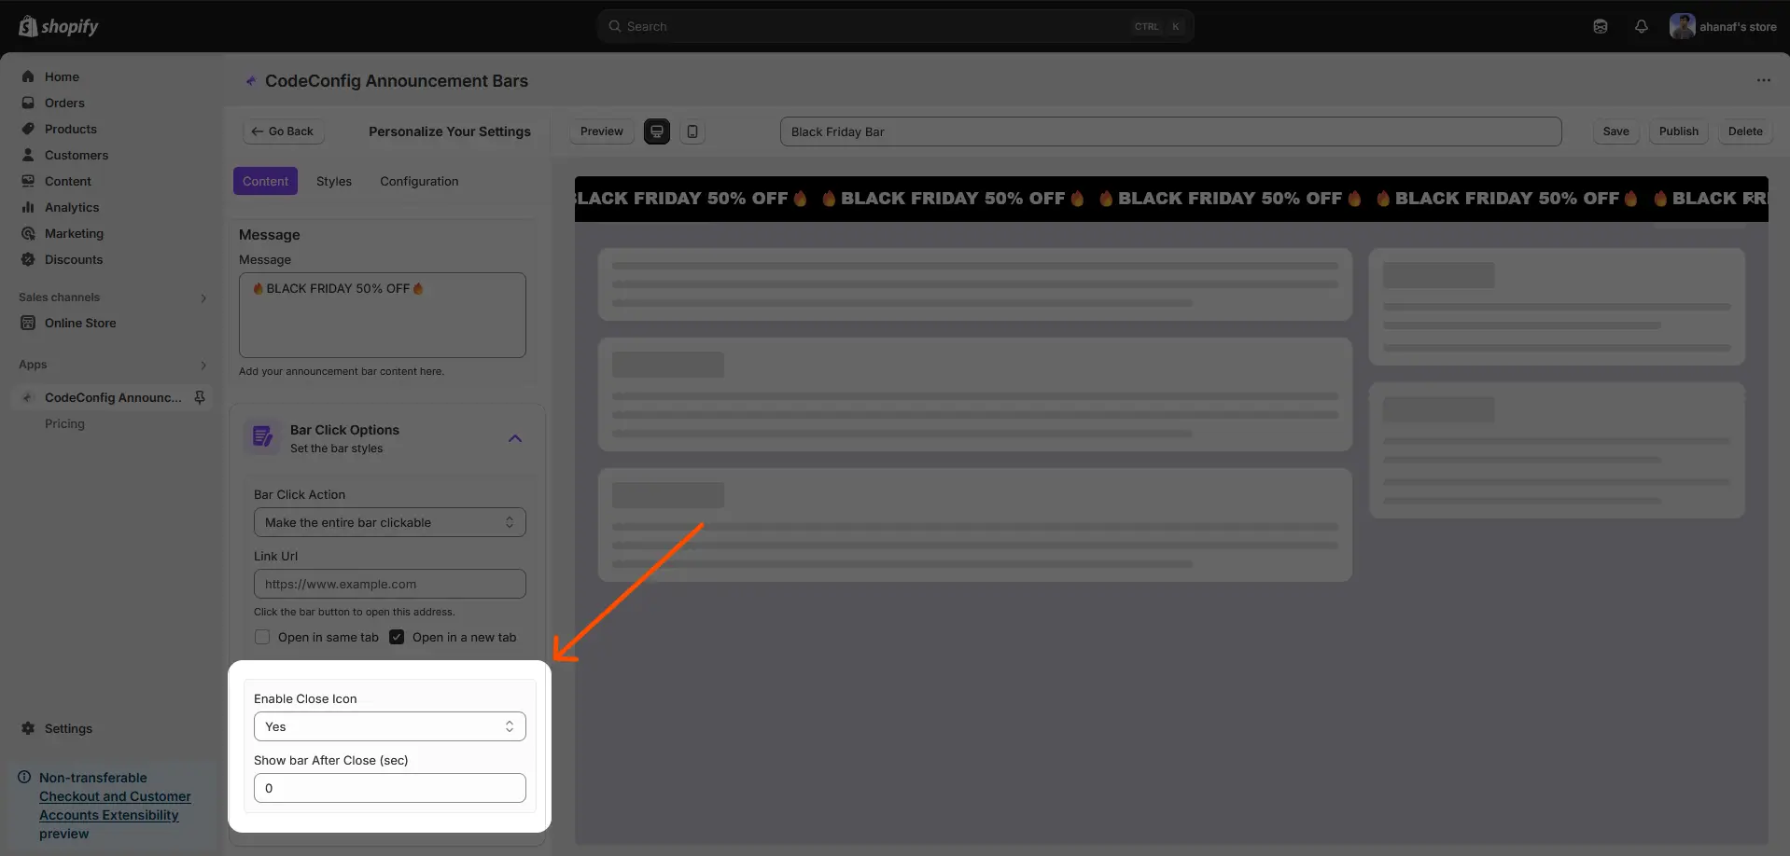Open the three-dot more actions menu
1790x856 pixels.
1763,80
